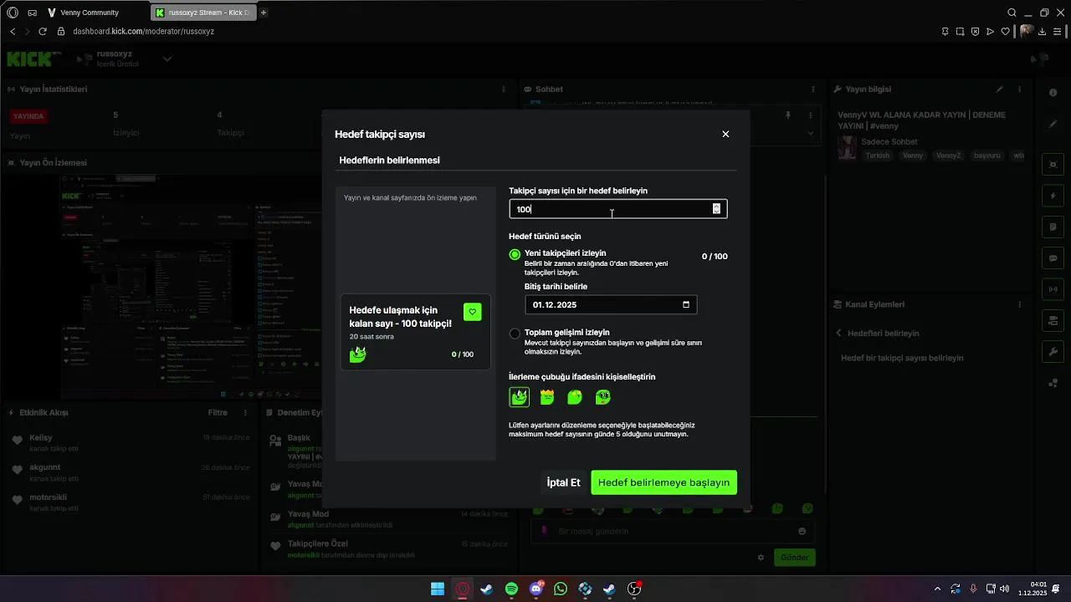This screenshot has height=602, width=1071.
Task: Click the follower goal number input field
Action: point(617,209)
